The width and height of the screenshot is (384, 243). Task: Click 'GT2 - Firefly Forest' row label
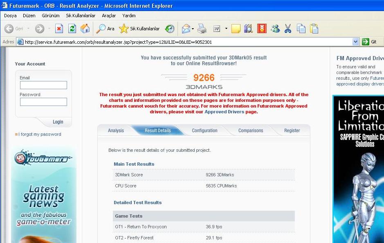point(134,238)
